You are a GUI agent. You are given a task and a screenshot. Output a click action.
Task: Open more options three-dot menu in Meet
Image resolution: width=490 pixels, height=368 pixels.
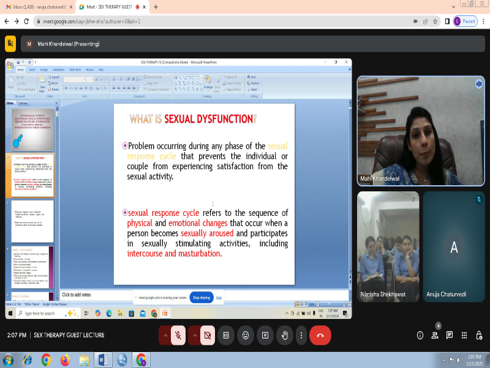coord(301,335)
